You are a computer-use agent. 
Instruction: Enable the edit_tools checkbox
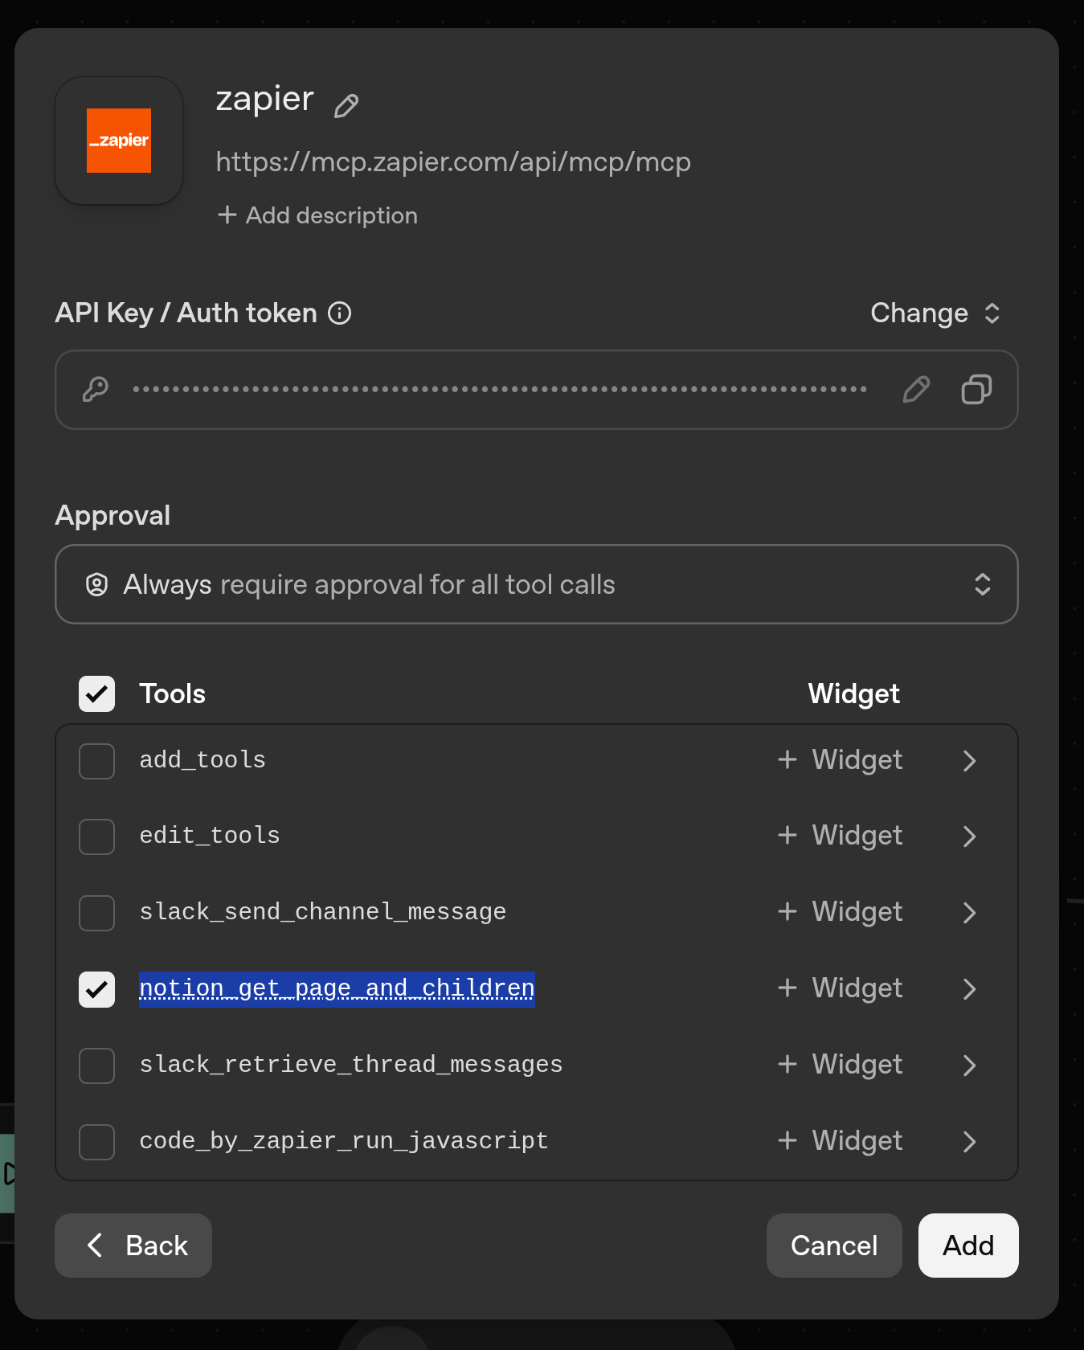(x=96, y=837)
